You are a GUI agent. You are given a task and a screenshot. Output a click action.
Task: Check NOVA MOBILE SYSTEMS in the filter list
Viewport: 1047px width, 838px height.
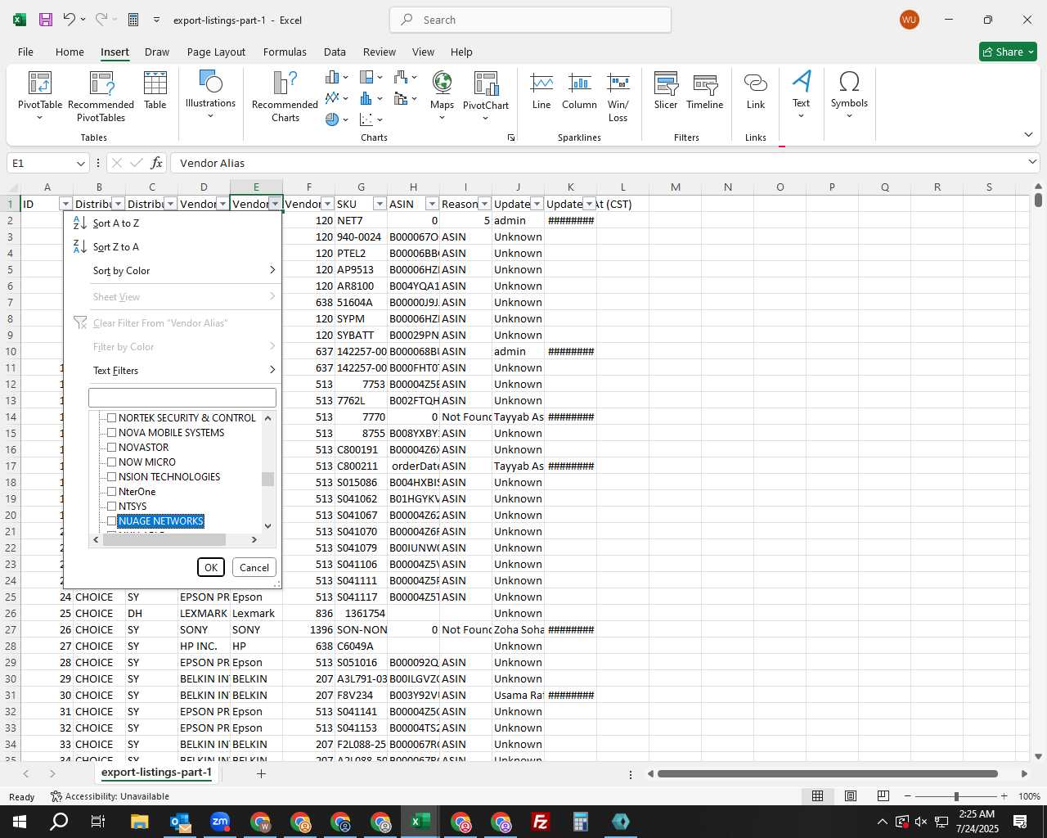point(112,433)
